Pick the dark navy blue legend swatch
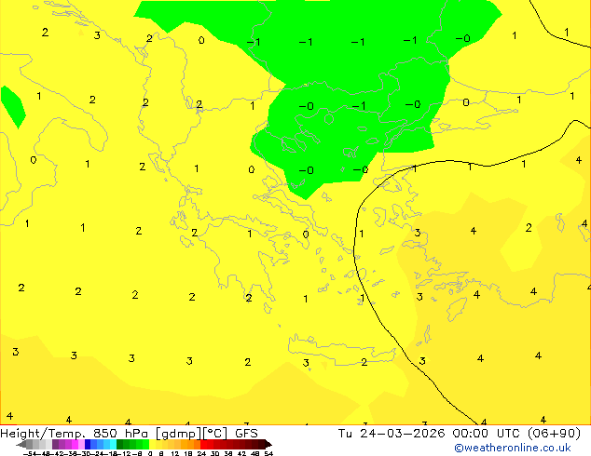The width and height of the screenshot is (591, 456). (x=88, y=444)
